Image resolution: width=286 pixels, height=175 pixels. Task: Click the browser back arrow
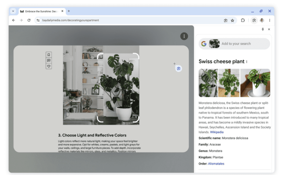pos(13,20)
